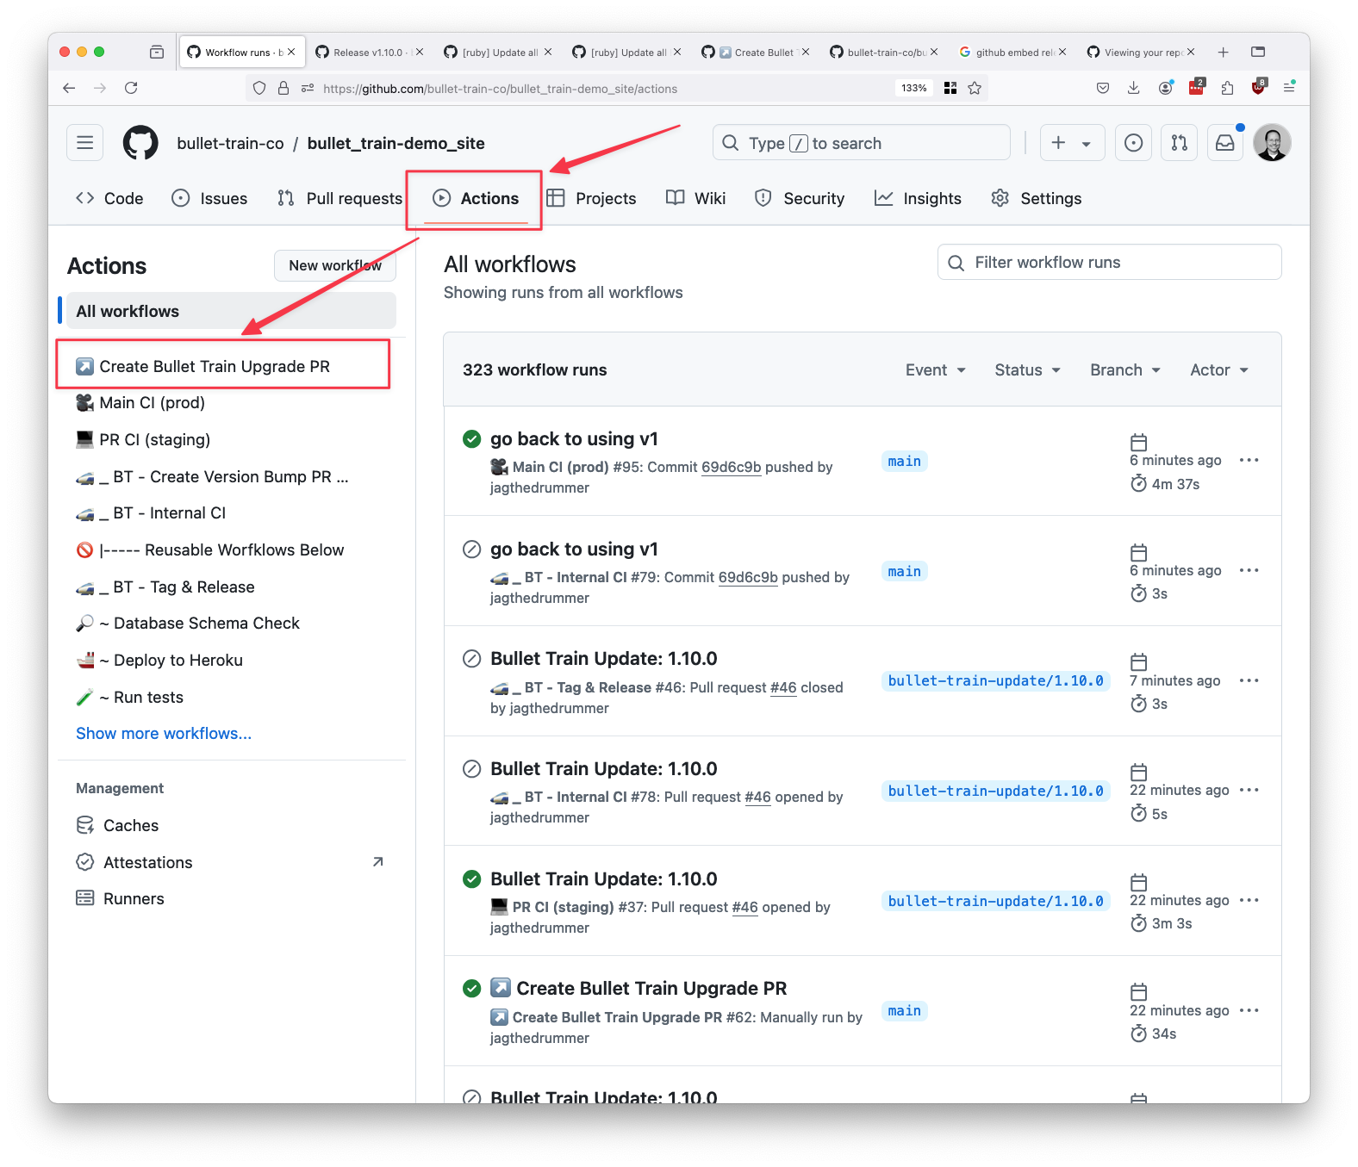
Task: Open options for Main CI (prod) #95 run
Action: click(1249, 460)
